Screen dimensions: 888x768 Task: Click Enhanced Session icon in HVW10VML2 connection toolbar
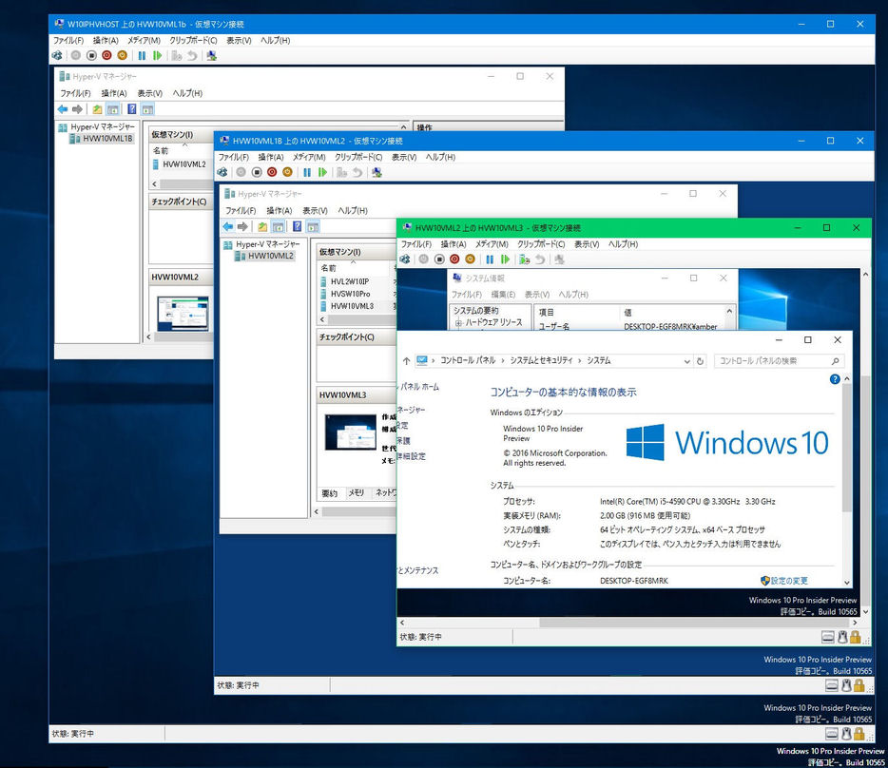coord(377,172)
